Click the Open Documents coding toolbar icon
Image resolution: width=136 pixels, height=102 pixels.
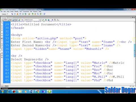point(2,23)
